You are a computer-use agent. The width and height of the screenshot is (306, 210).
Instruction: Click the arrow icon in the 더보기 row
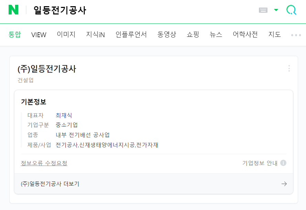[x=284, y=184]
